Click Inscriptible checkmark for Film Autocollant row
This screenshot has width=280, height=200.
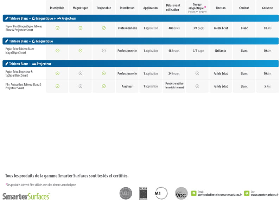tap(57, 86)
